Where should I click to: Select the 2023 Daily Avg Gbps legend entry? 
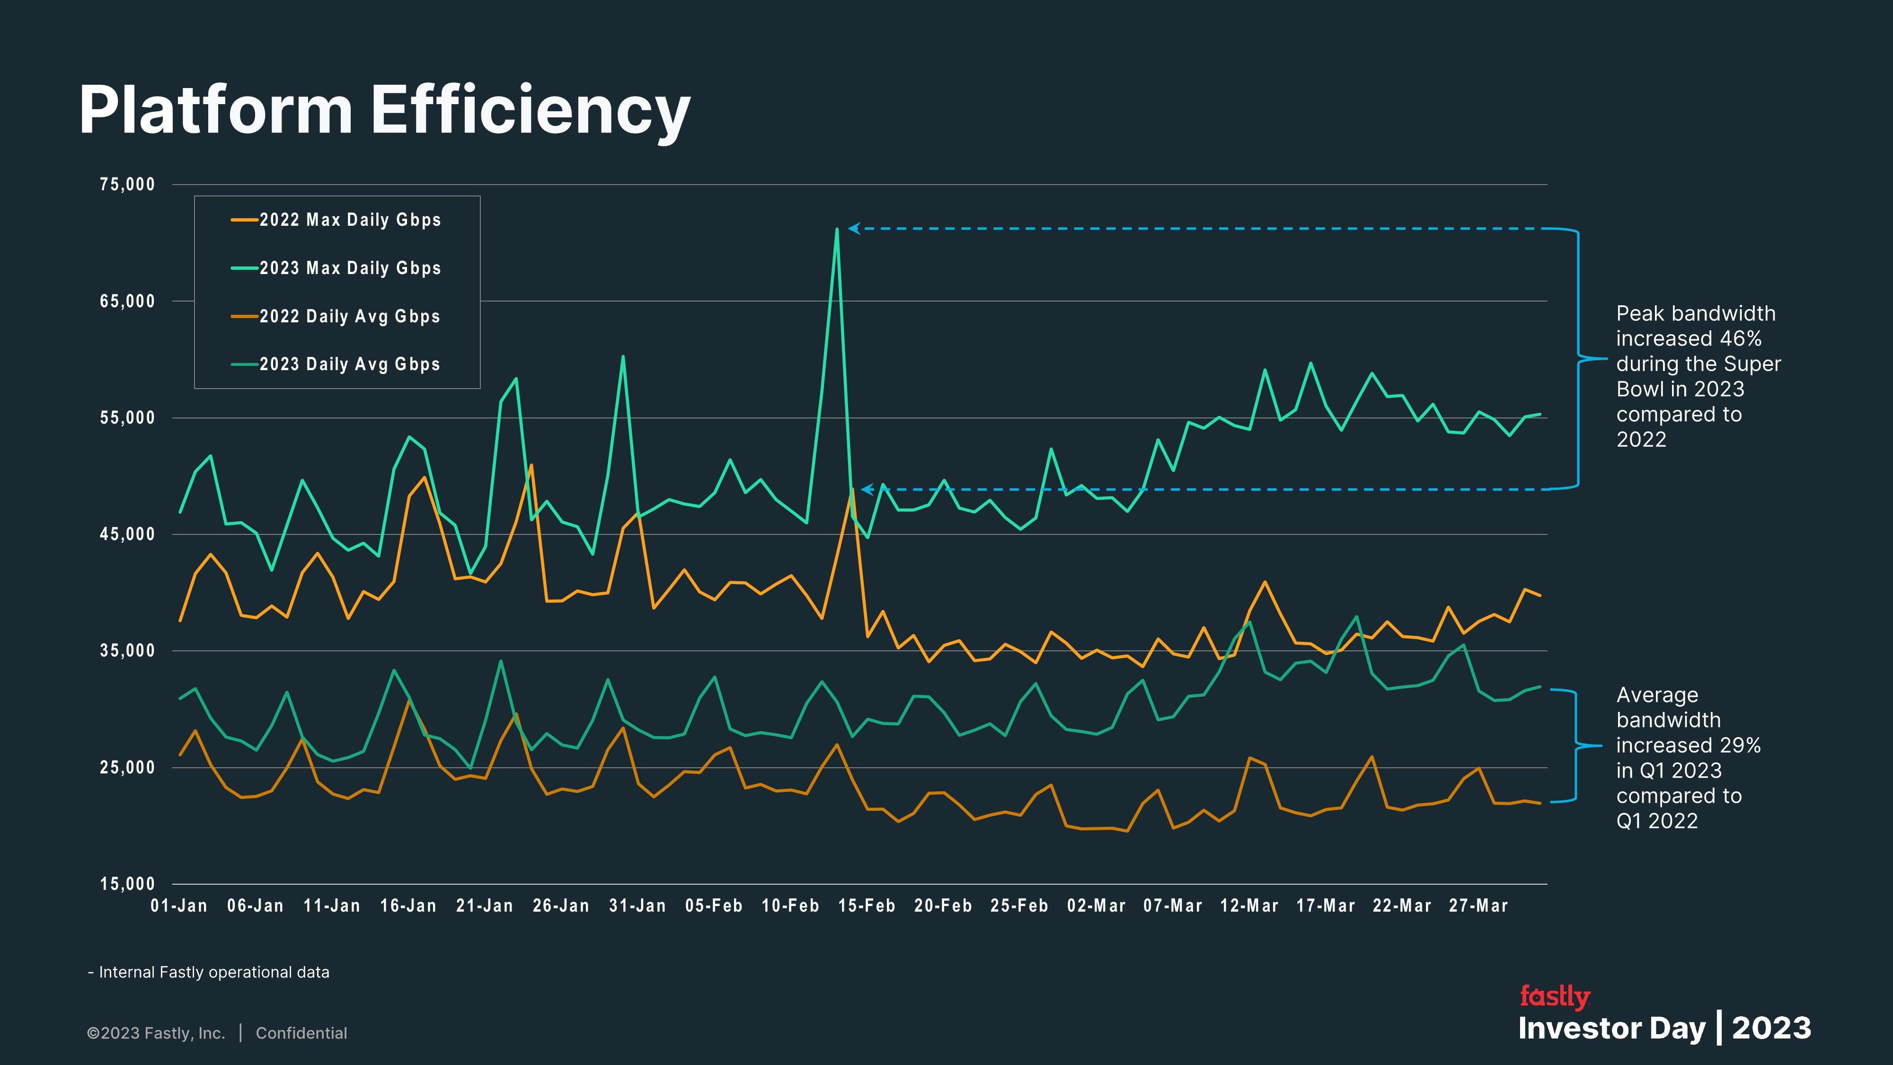(336, 364)
